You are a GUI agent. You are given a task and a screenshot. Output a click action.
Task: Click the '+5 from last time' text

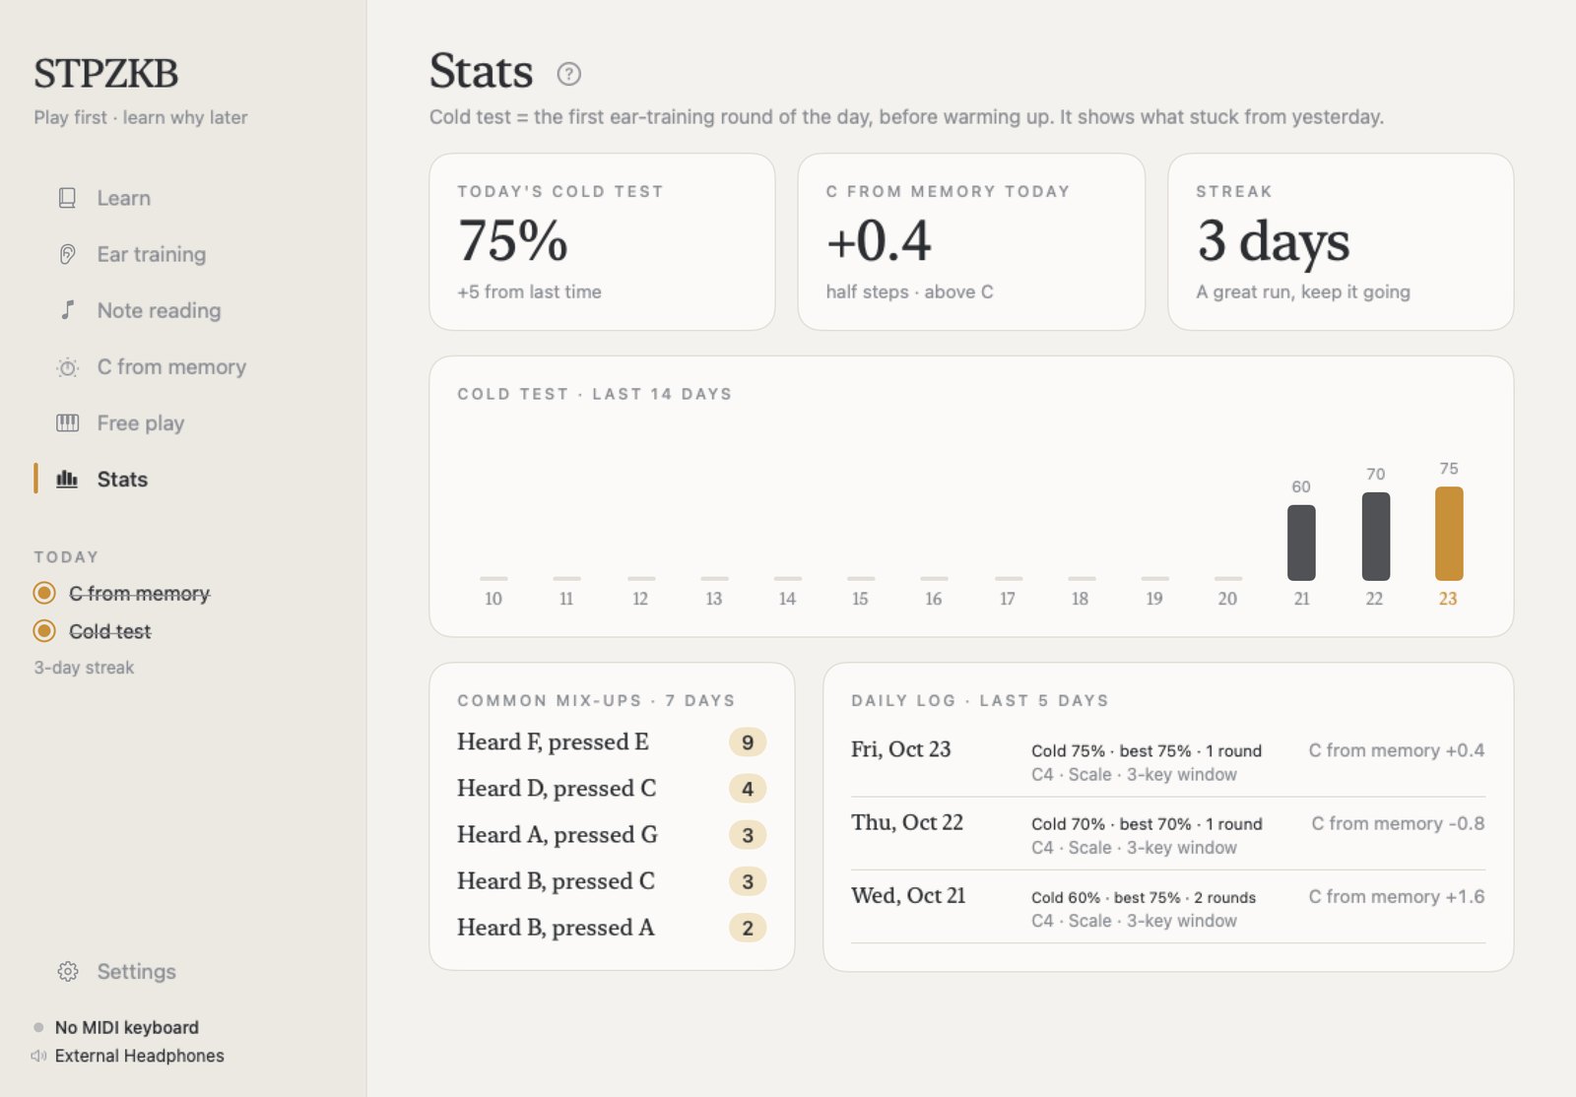pyautogui.click(x=529, y=291)
